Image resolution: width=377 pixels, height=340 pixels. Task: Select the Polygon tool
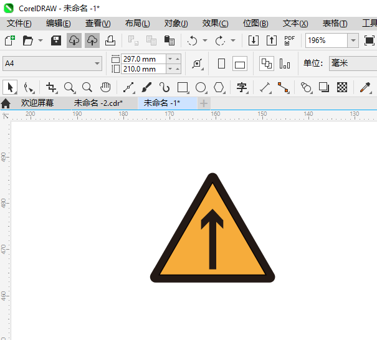coord(219,87)
